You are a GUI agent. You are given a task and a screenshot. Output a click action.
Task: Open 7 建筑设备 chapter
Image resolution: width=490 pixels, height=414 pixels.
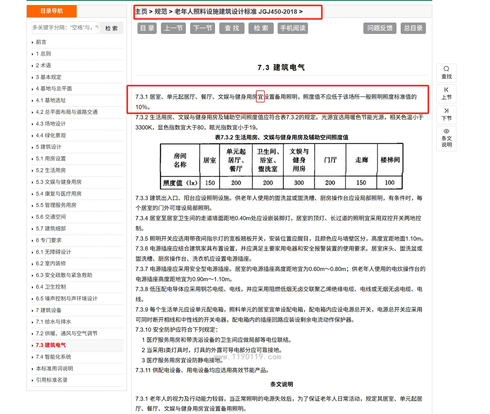(49, 310)
